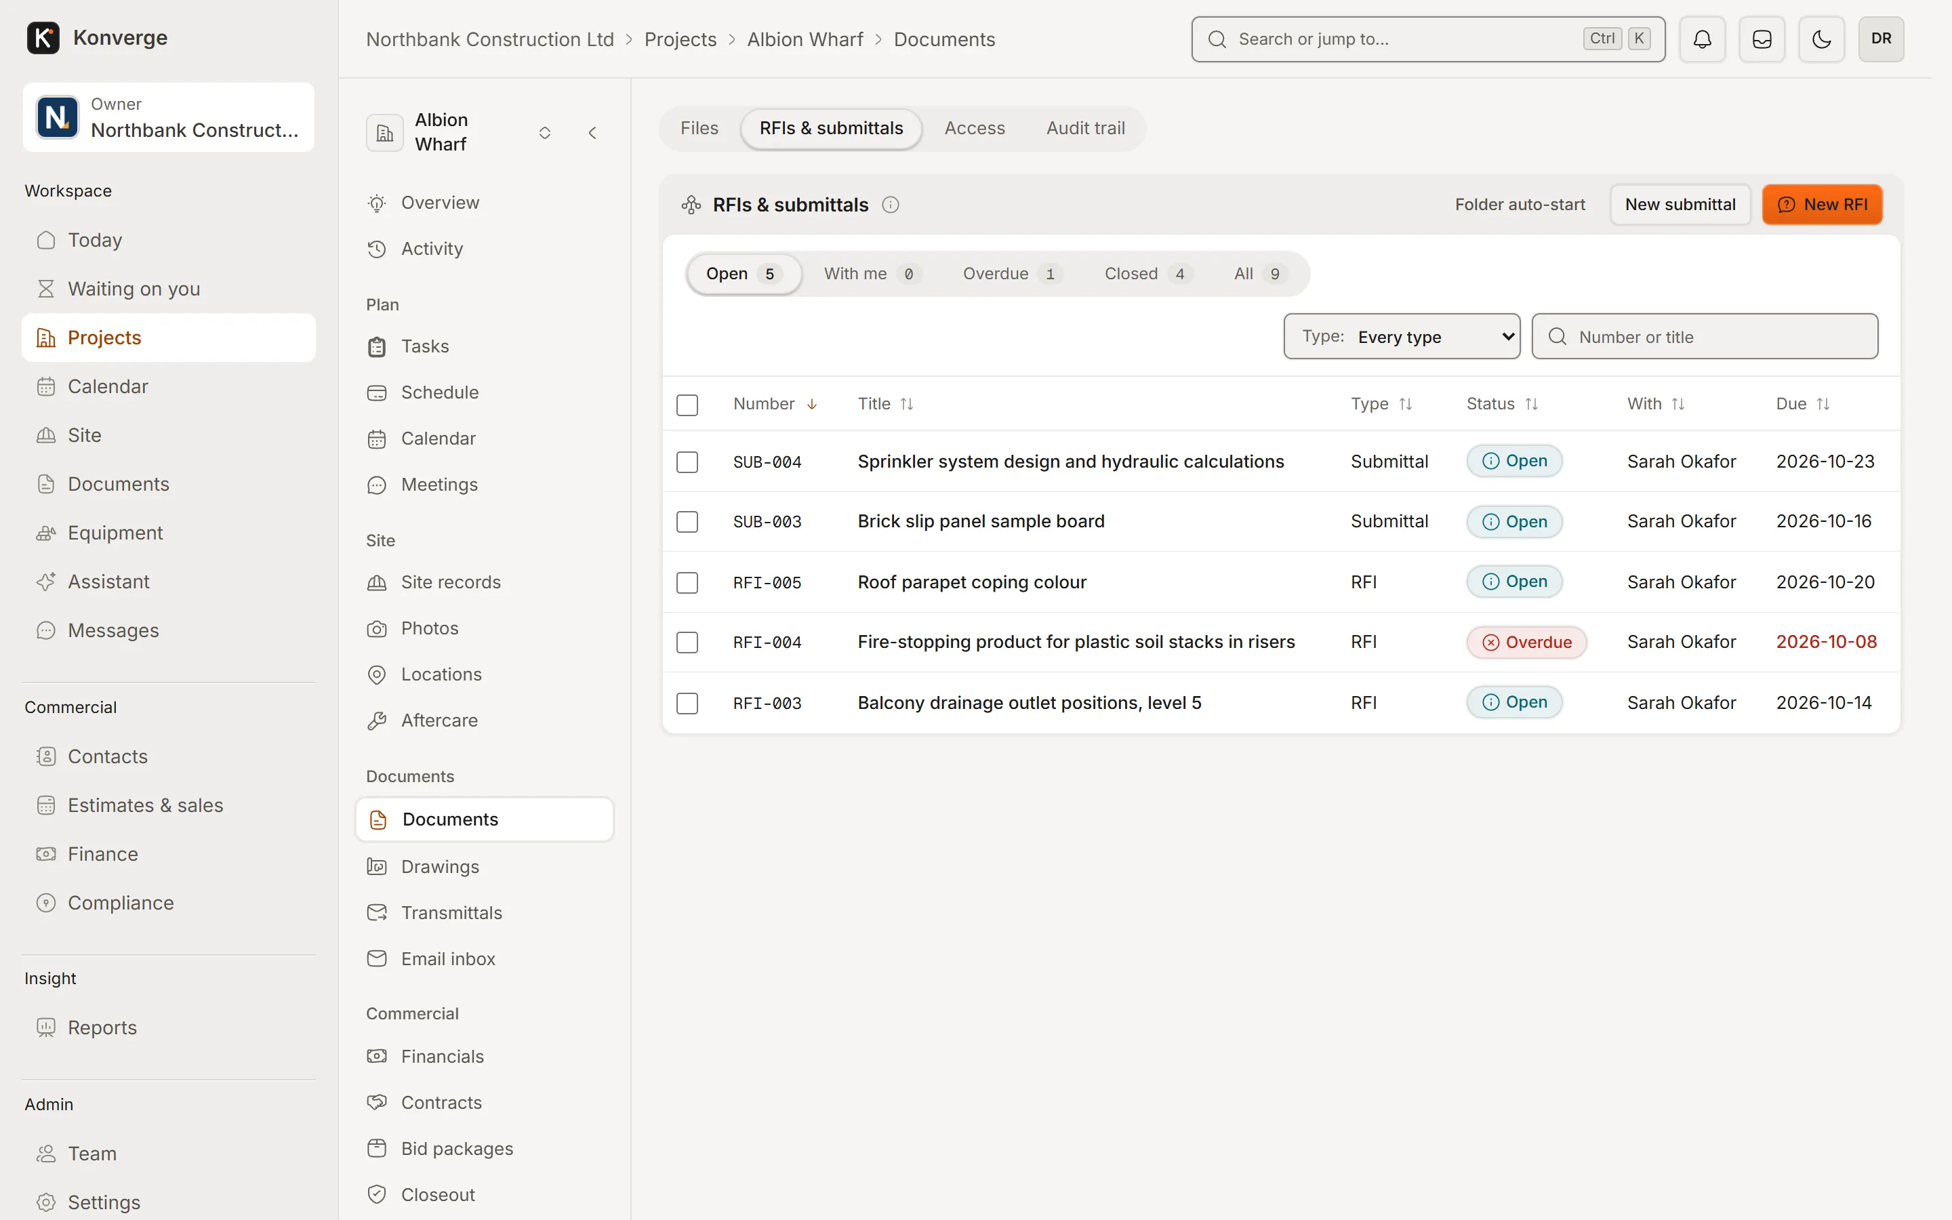Switch to the Access tab
The width and height of the screenshot is (1952, 1220).
click(x=975, y=128)
